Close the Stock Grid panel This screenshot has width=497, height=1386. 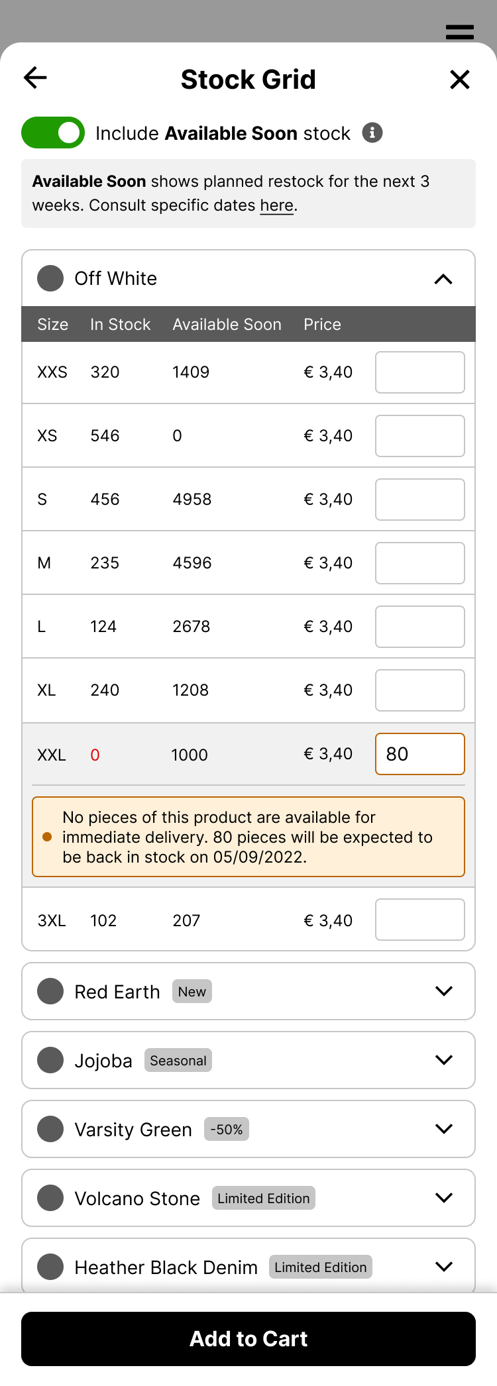pyautogui.click(x=459, y=80)
